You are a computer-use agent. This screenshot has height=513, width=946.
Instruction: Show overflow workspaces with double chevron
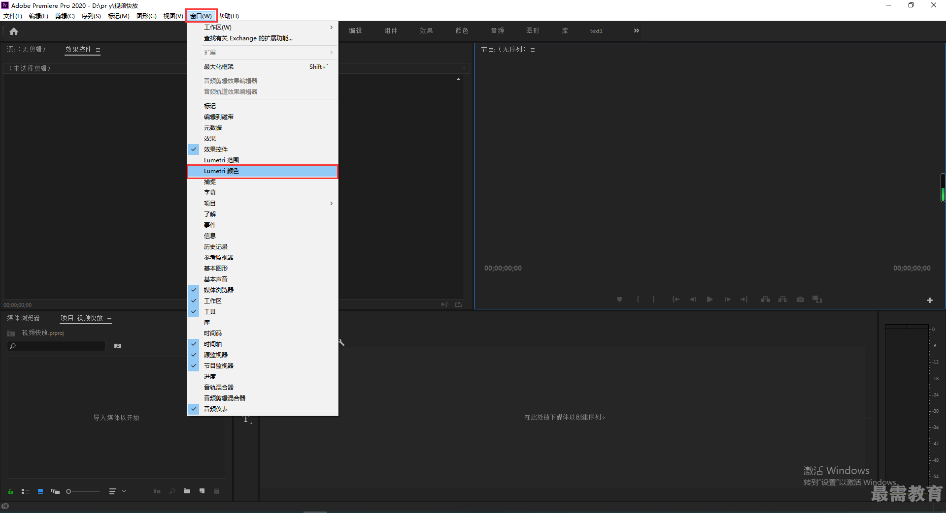click(x=637, y=30)
